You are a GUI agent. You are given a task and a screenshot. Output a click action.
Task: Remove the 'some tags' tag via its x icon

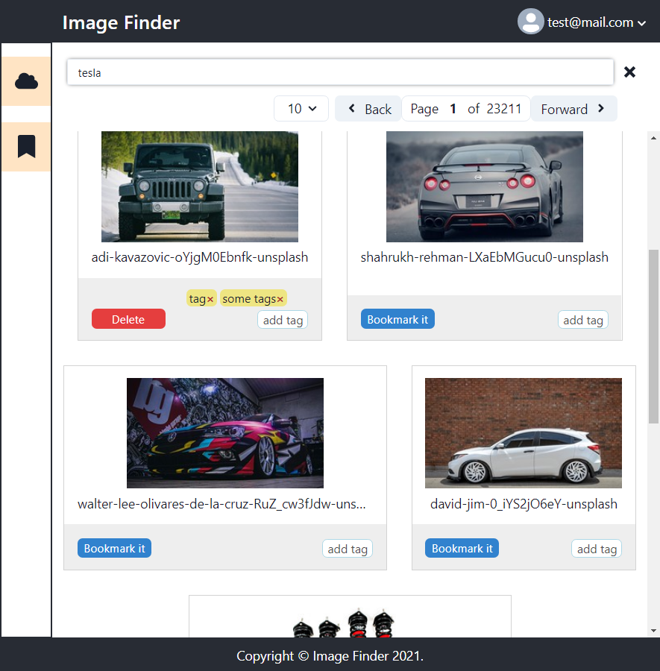[279, 298]
